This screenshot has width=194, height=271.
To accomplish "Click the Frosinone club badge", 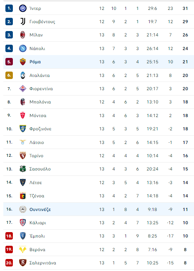I will 23,129.
